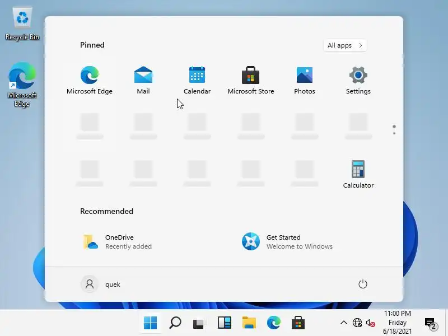Select the Microsoft Edge desktop shortcut

point(22,85)
